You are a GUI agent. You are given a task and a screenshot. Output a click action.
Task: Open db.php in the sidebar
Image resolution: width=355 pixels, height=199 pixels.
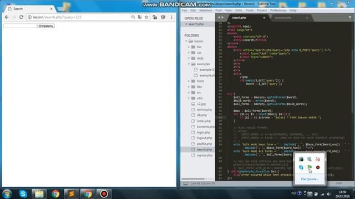pyautogui.click(x=202, y=116)
